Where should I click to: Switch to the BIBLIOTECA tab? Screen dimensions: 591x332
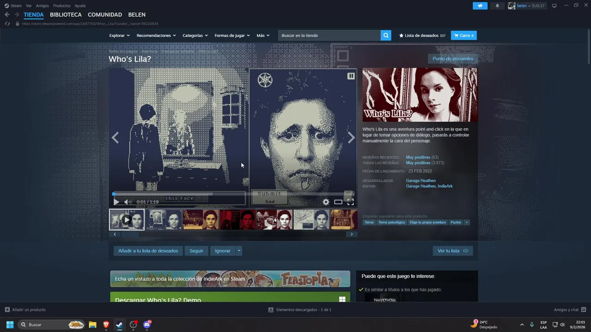(66, 15)
